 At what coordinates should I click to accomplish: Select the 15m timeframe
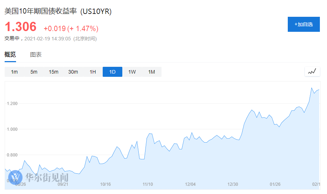[53, 72]
